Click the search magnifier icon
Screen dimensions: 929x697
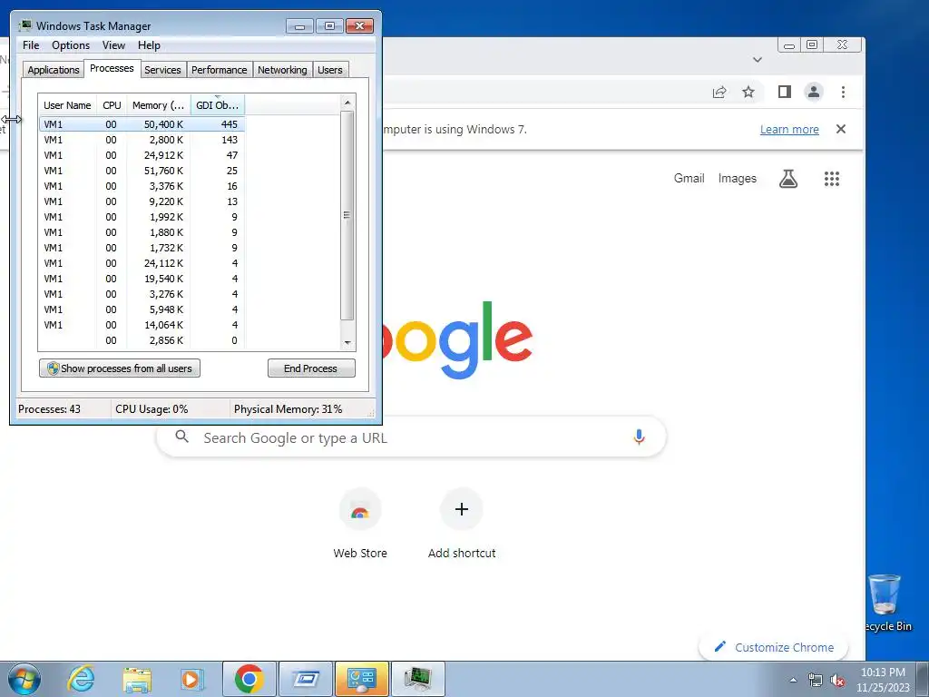click(x=181, y=437)
